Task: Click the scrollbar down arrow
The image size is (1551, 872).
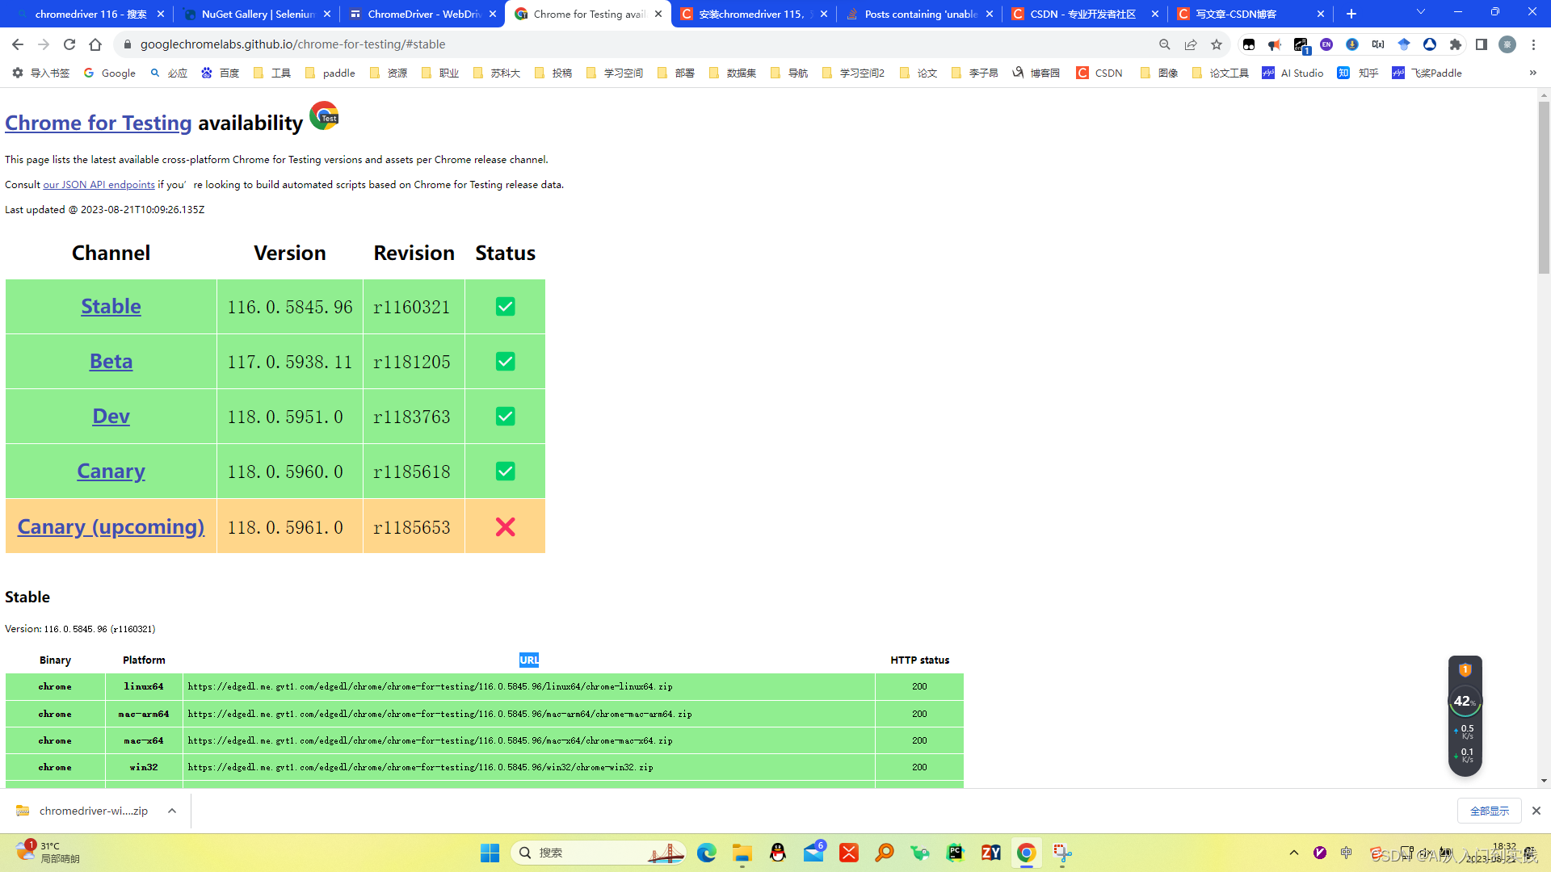Action: [x=1544, y=781]
